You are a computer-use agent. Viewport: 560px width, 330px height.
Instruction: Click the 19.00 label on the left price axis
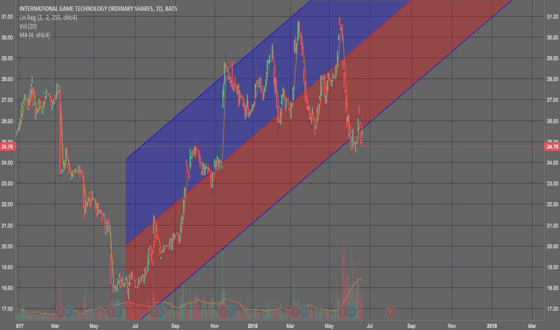7,267
